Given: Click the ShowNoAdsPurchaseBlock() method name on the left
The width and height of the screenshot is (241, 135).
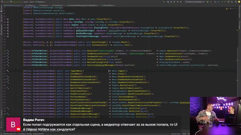Looking at the screenshot, I should (x=84, y=76).
